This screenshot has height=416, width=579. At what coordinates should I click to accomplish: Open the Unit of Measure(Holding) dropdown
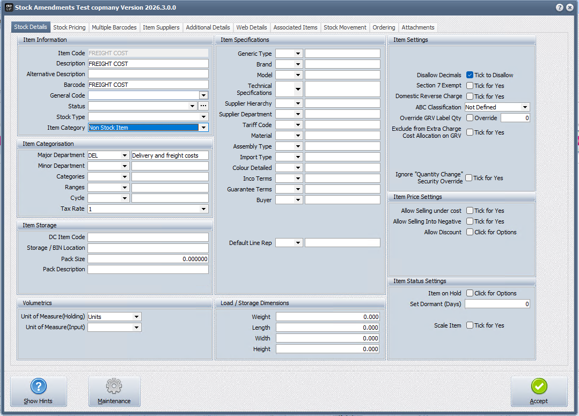[137, 317]
